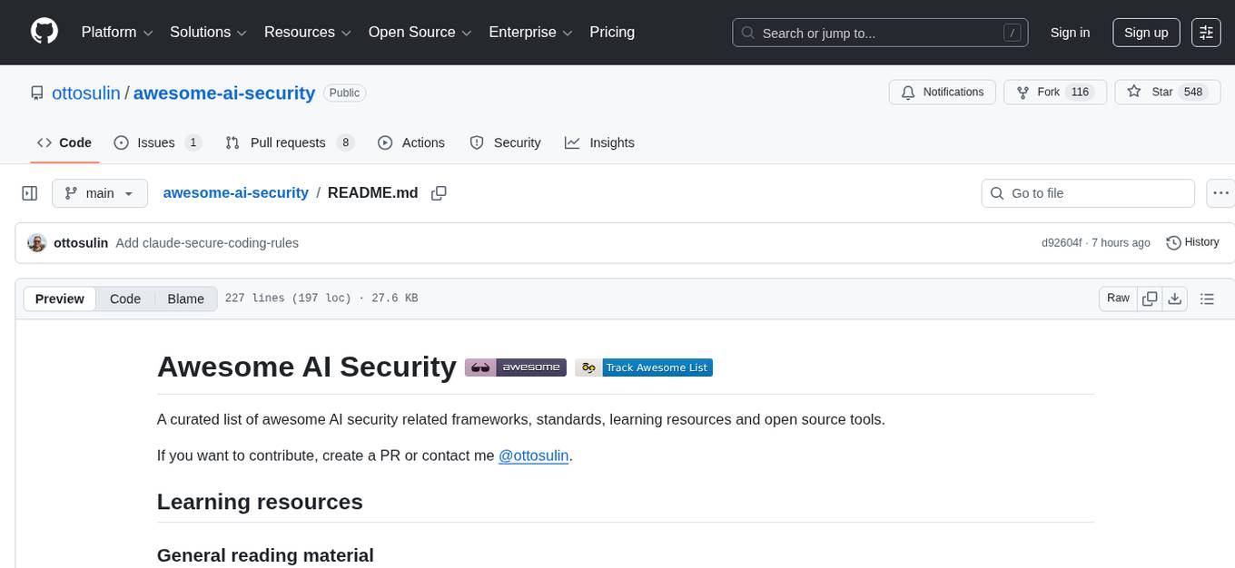Open the main branch dropdown

(100, 192)
